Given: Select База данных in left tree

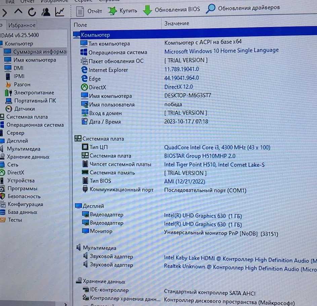Looking at the screenshot, I should coord(19,212).
